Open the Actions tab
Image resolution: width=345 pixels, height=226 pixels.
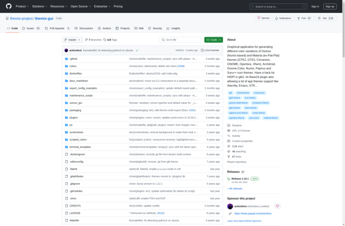[104, 28]
